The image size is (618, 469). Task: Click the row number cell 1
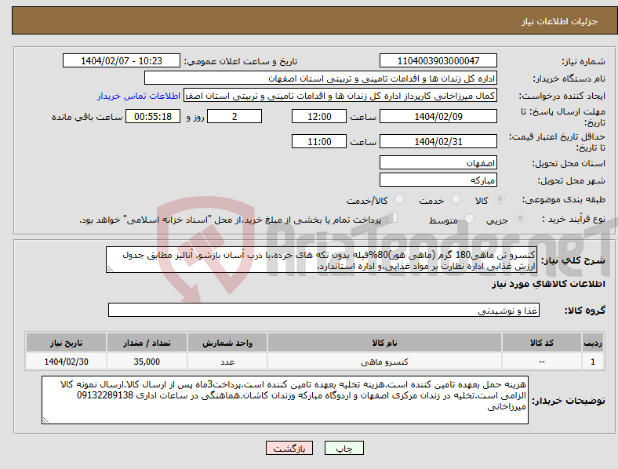[593, 362]
